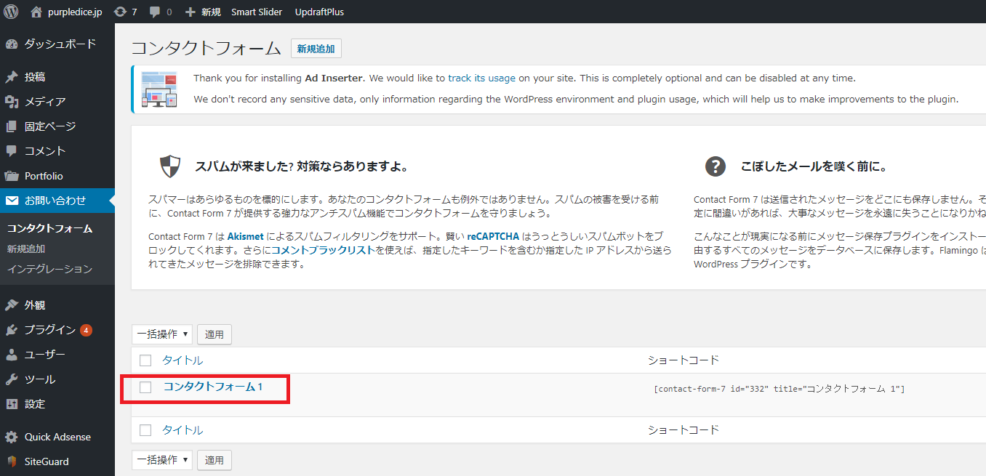Click the lower 適用 apply button

(215, 460)
